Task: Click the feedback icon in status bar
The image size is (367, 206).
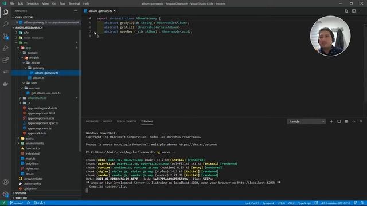Action: pos(355,203)
